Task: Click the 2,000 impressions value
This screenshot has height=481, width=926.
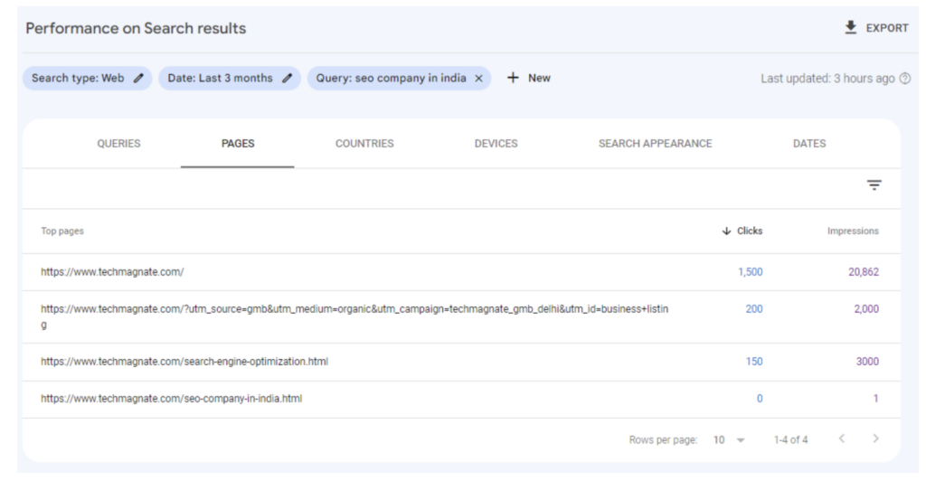Action: pyautogui.click(x=866, y=308)
